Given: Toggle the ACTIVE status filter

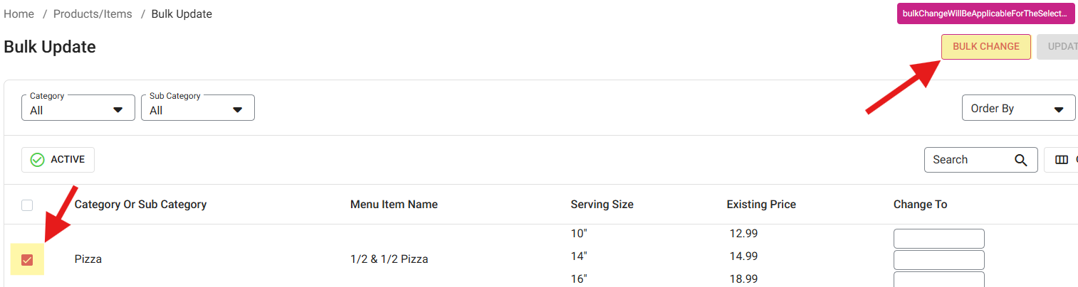Looking at the screenshot, I should 58,160.
